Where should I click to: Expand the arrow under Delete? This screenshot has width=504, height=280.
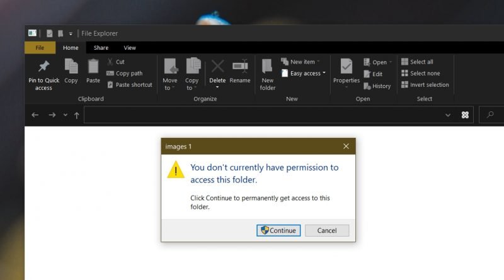click(x=217, y=87)
